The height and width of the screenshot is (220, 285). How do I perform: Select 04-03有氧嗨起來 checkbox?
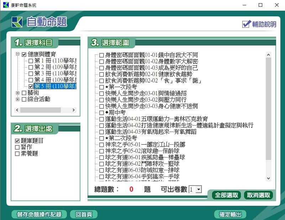pyautogui.click(x=102, y=132)
